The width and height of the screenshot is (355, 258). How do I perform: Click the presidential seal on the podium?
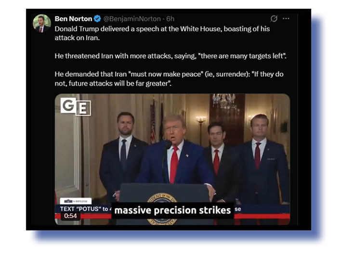click(162, 208)
